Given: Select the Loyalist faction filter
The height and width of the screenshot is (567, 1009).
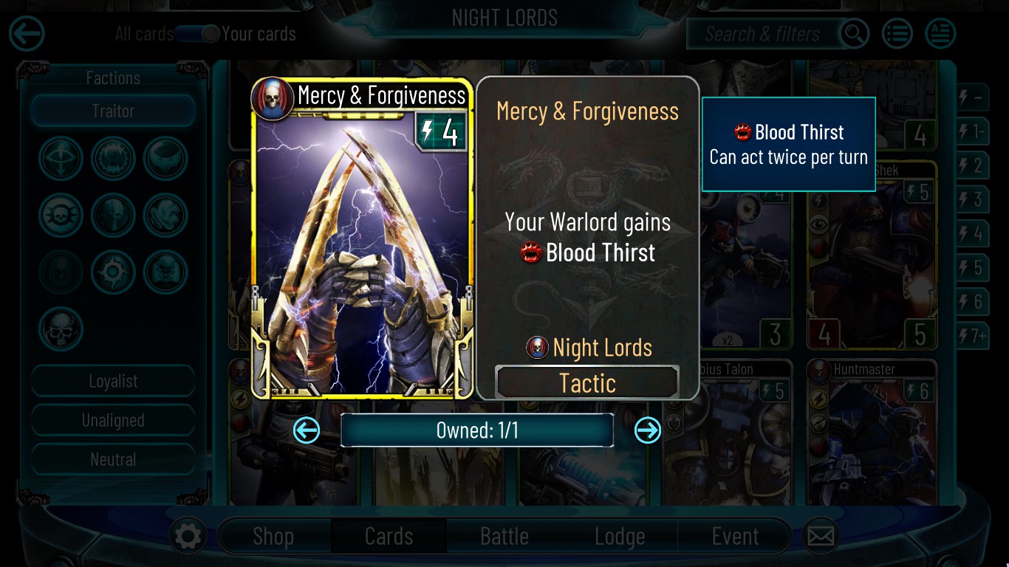Looking at the screenshot, I should [113, 382].
